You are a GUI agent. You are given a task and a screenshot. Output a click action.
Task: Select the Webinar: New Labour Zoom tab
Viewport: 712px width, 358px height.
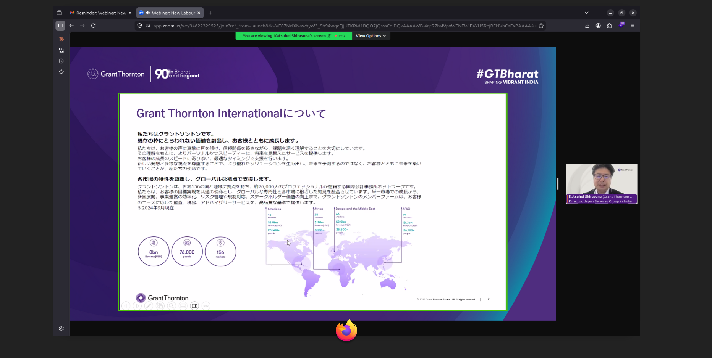pyautogui.click(x=170, y=13)
